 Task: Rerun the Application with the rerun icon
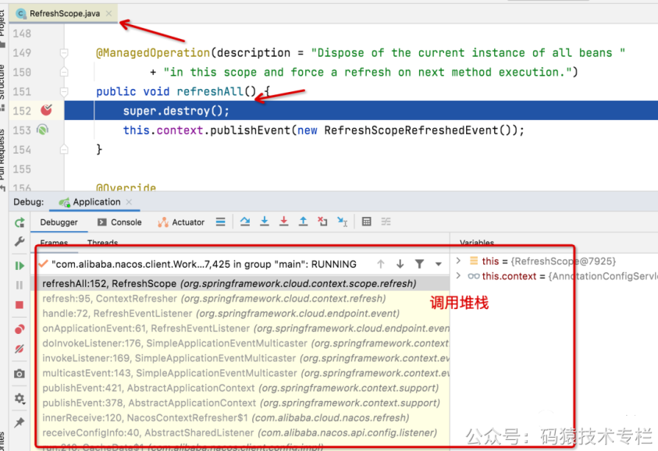(20, 222)
